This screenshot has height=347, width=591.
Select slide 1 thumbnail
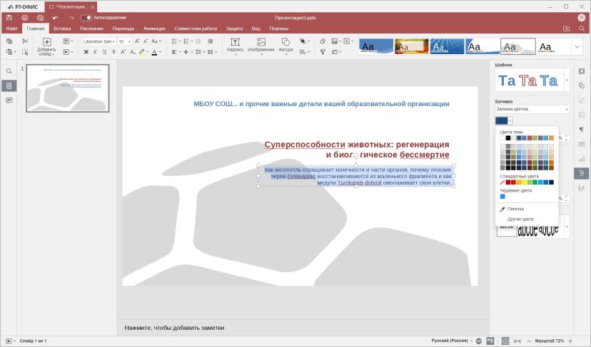click(68, 88)
